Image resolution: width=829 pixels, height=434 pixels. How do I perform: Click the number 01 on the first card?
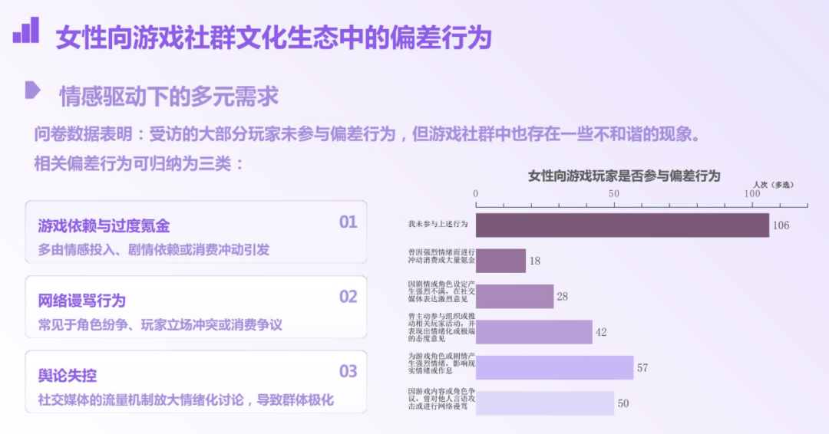(x=348, y=222)
